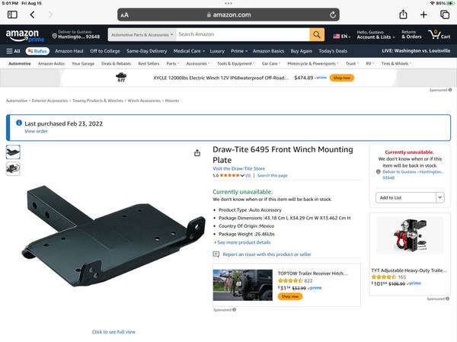Open the EN language selector

341,36
